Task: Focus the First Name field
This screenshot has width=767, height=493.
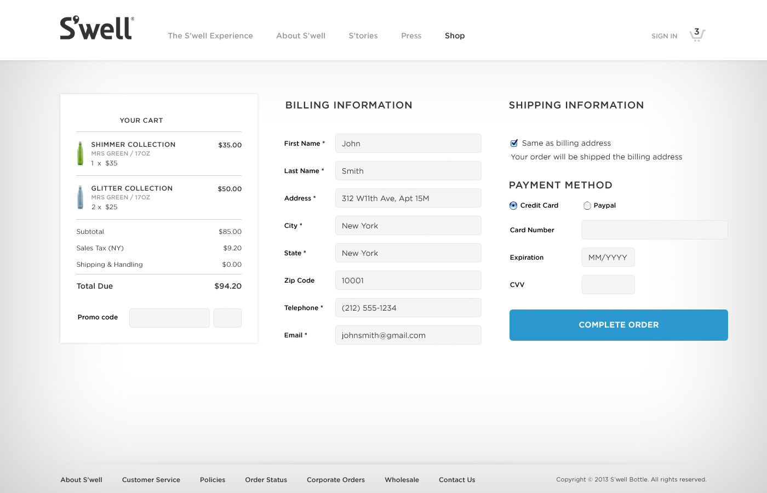Action: [408, 144]
